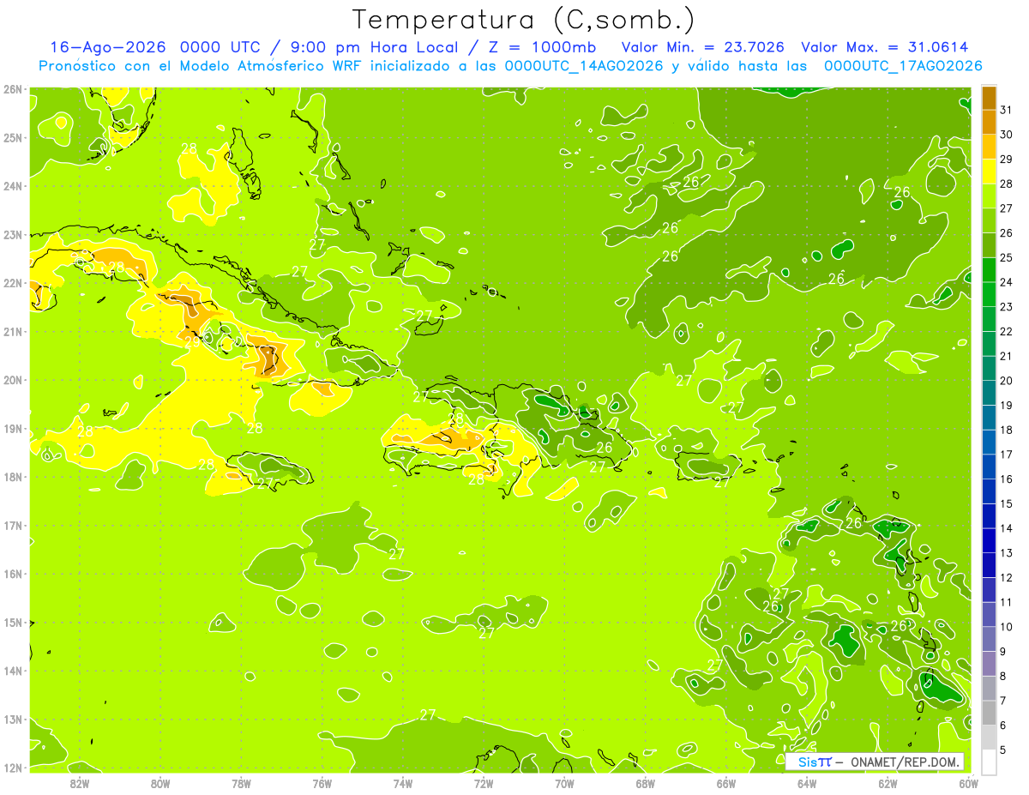Click the 'Valor Min. = 23.7026' text
The image size is (1029, 795).
(702, 47)
